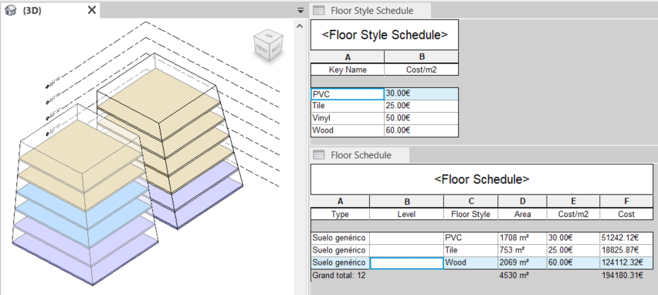Open the view tabs list dropdown arrow

click(300, 11)
